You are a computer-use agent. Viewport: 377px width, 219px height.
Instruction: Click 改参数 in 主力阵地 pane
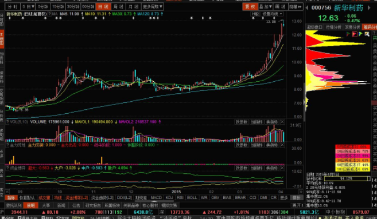tap(242, 145)
